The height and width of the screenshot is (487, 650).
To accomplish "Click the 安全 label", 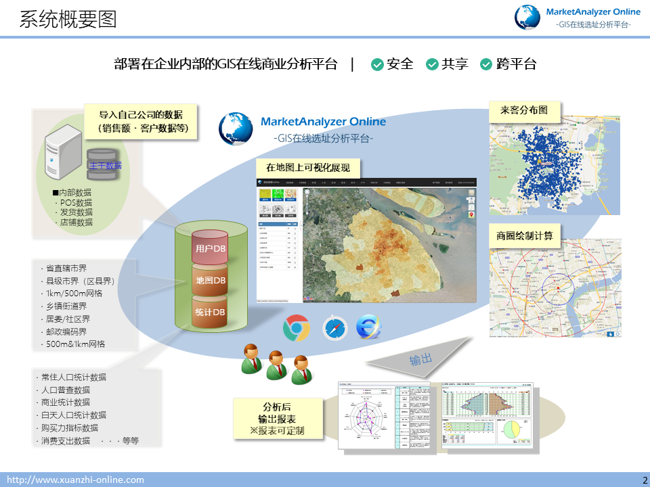I will 400,64.
